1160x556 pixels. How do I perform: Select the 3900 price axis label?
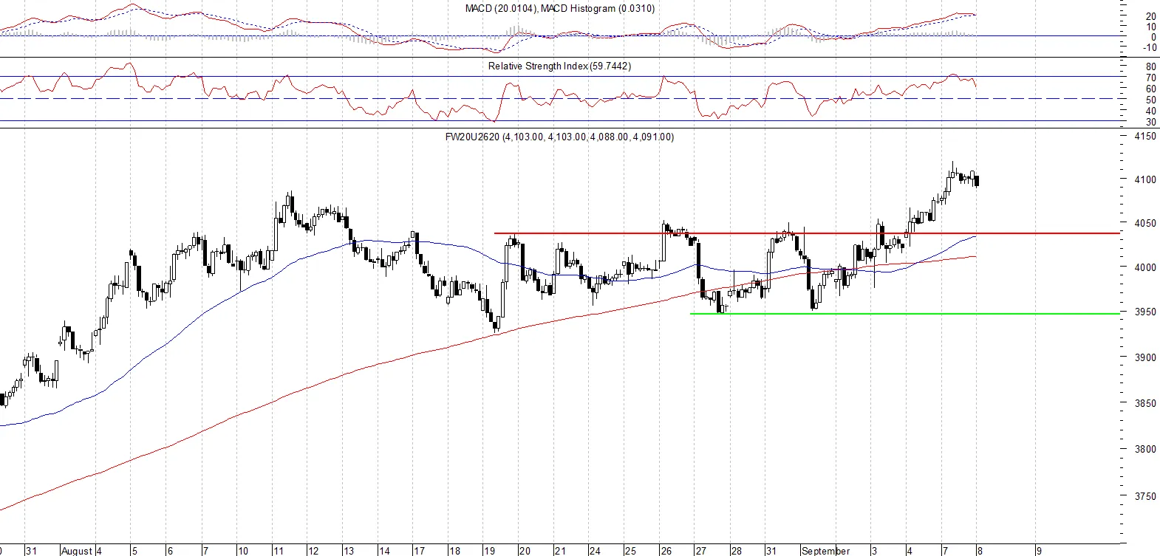point(1145,357)
